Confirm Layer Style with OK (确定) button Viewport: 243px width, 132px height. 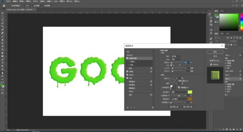point(215,52)
